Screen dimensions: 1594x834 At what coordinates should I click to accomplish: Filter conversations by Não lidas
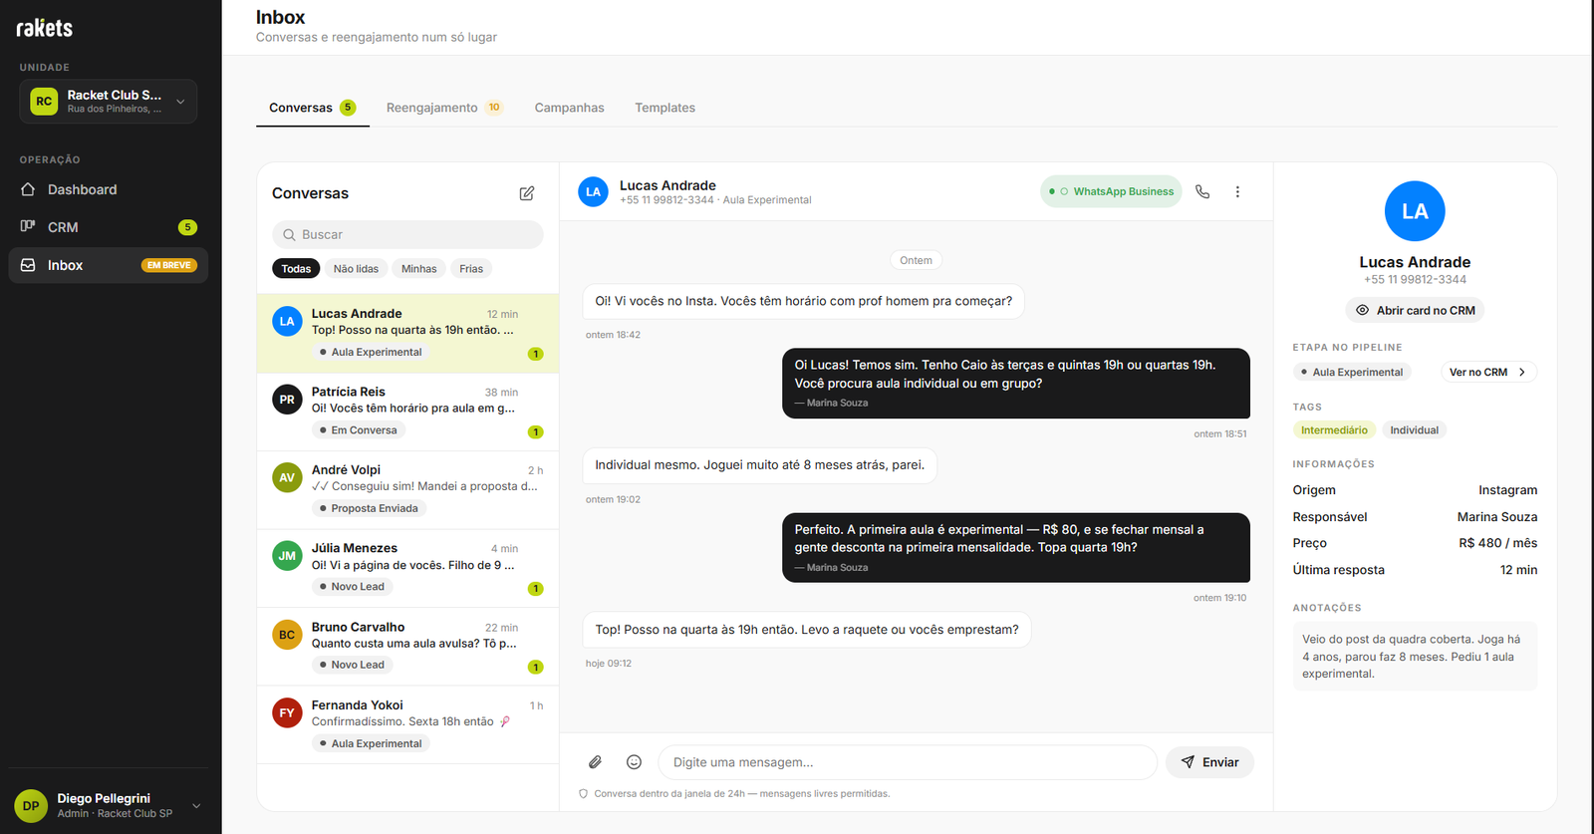356,269
